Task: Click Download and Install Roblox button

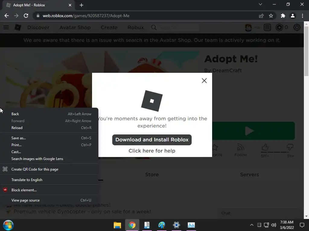Action: coord(152,140)
